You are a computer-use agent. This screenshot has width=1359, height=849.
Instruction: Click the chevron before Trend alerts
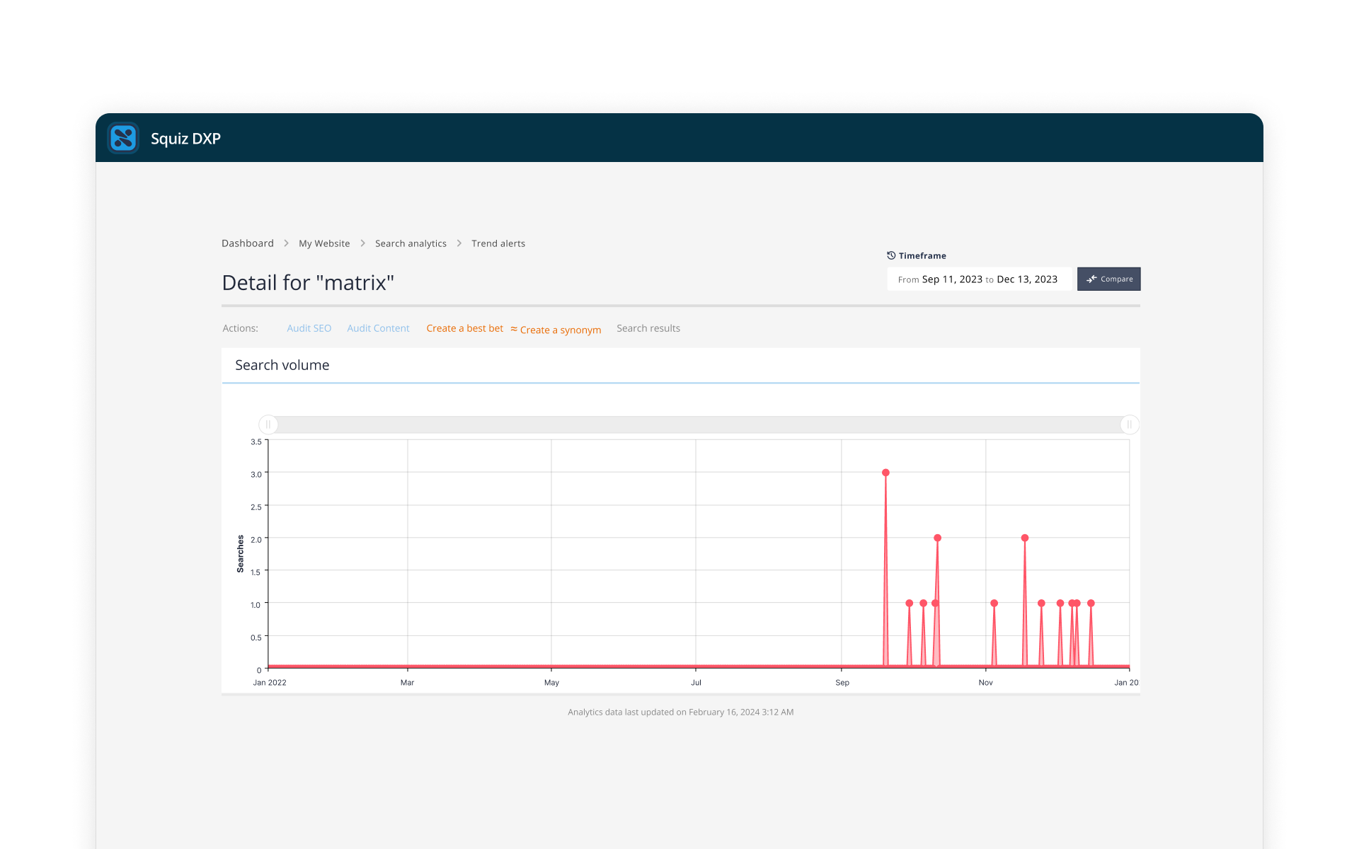click(x=459, y=243)
